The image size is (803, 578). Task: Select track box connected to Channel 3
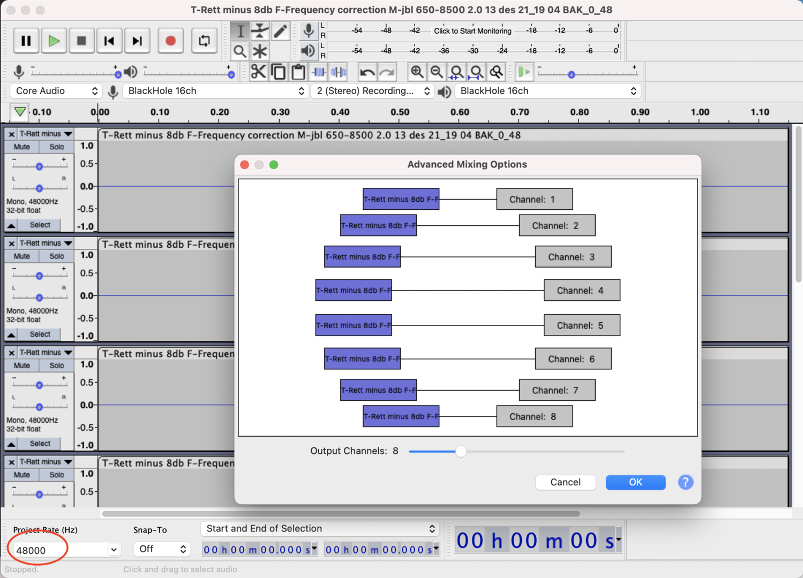pos(362,257)
